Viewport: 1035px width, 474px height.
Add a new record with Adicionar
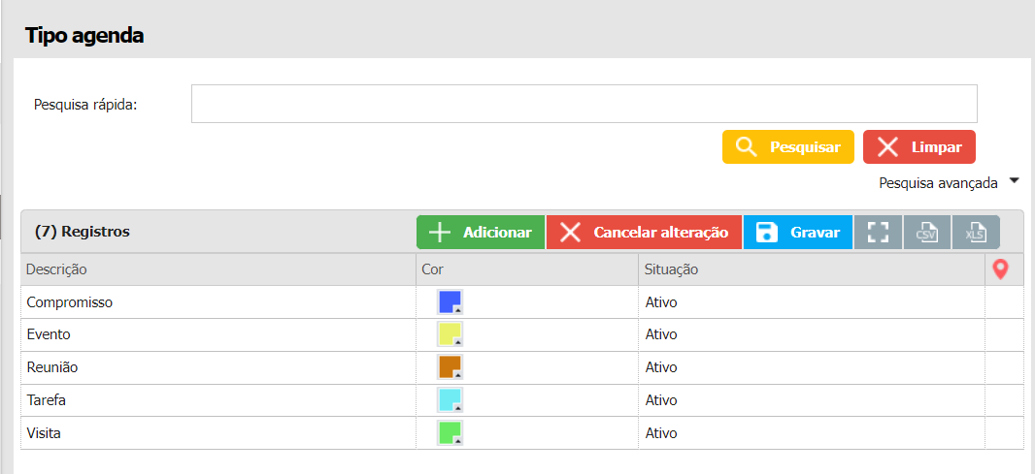481,233
